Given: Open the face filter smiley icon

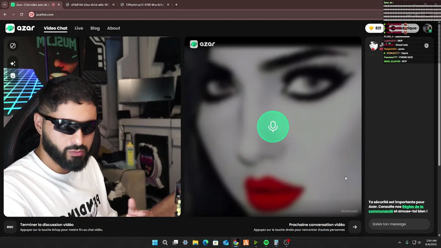Looking at the screenshot, I should 13,75.
